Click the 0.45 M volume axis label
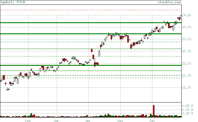Viewport: 198px width, 122px height. pyautogui.click(x=187, y=106)
